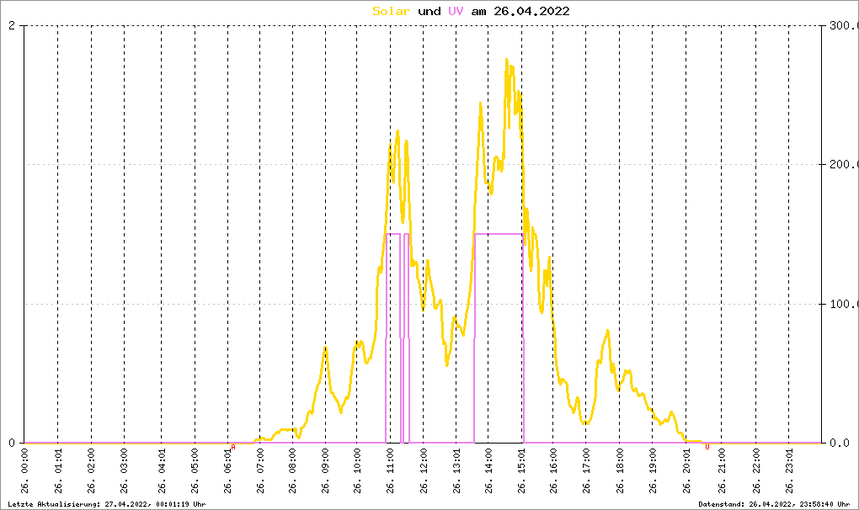Click the left axis label '0'
Image resolution: width=859 pixels, height=510 pixels.
click(12, 443)
